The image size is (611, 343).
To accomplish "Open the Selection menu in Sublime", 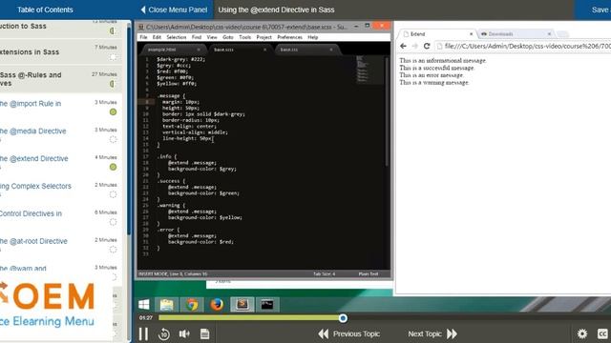I will pyautogui.click(x=177, y=37).
